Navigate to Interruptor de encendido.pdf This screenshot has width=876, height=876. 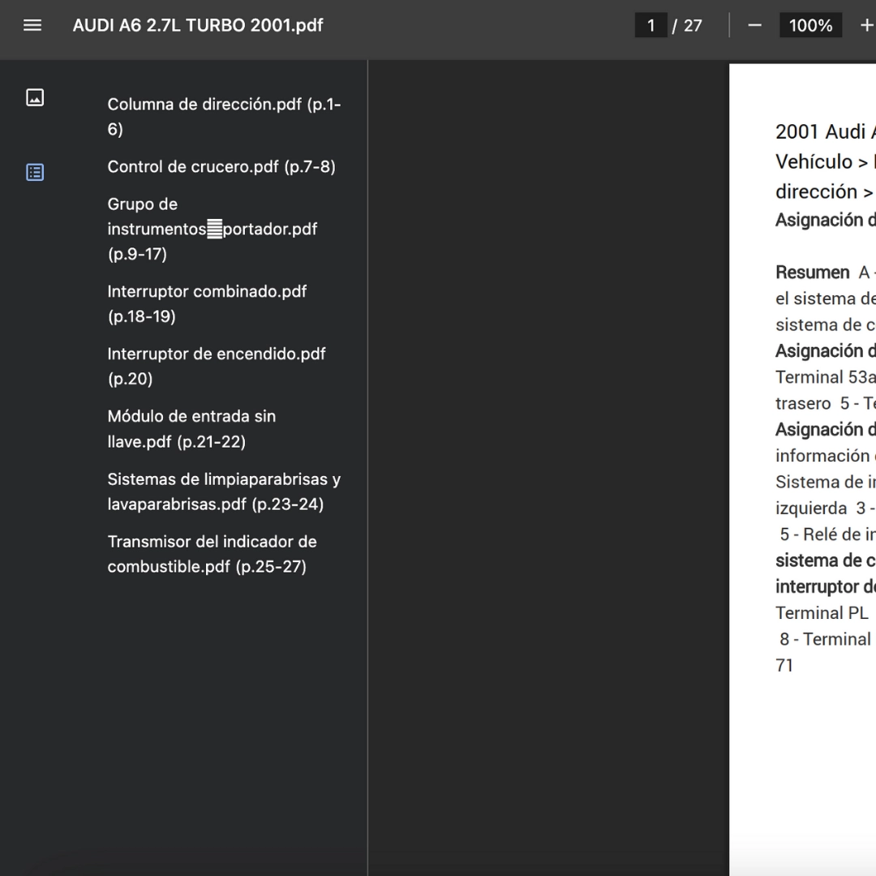pos(216,366)
